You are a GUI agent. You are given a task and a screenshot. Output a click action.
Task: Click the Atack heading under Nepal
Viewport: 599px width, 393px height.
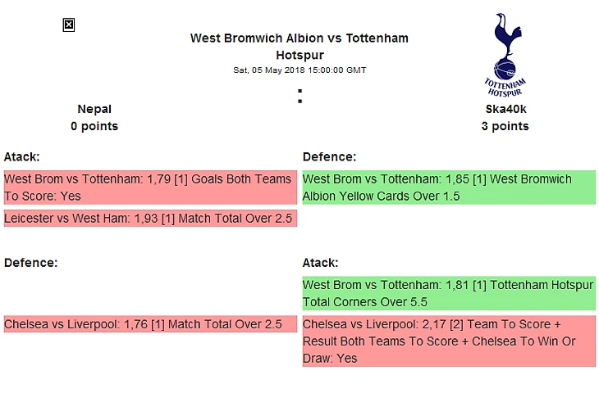(x=22, y=156)
